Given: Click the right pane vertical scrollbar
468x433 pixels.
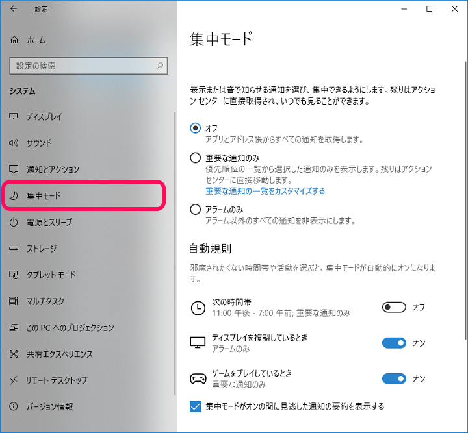Looking at the screenshot, I should click(465, 200).
